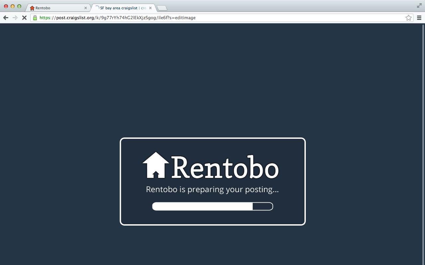The width and height of the screenshot is (425, 265).
Task: Close the browser window with red button
Action: click(x=6, y=6)
